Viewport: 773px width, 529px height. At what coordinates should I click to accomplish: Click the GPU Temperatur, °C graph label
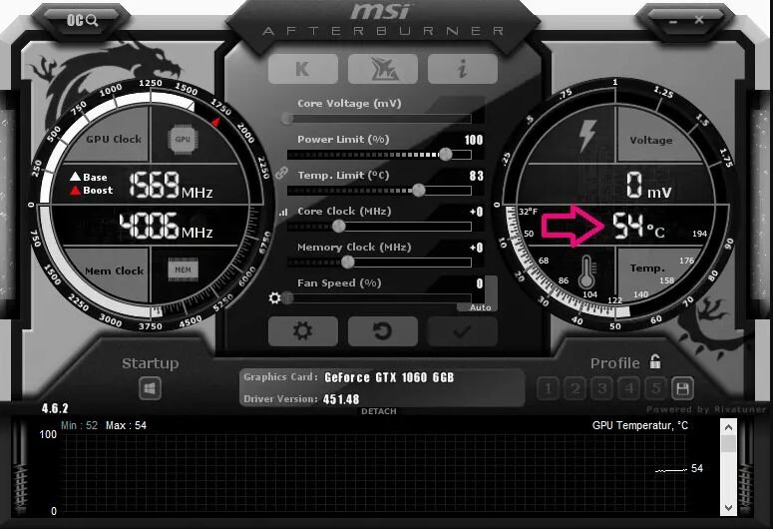click(640, 425)
